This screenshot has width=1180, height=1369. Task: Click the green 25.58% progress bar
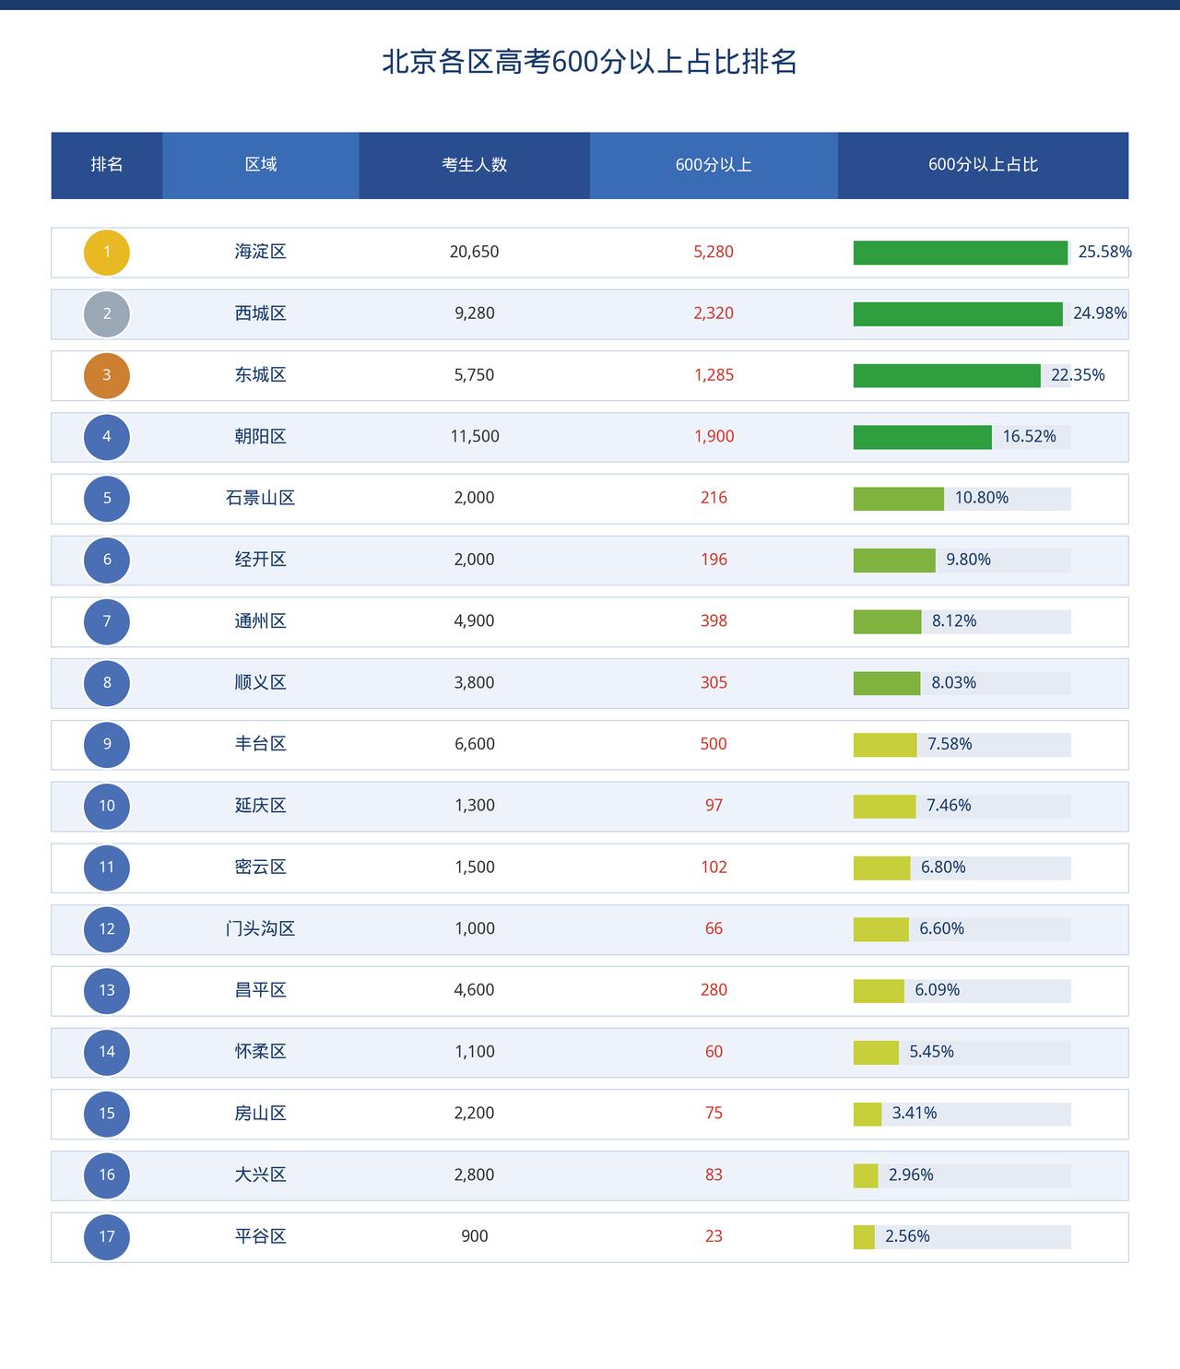[961, 253]
